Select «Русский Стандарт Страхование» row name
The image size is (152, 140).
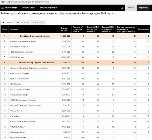[25, 105]
